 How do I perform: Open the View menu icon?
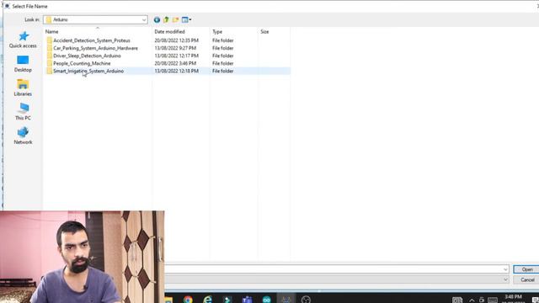(186, 19)
